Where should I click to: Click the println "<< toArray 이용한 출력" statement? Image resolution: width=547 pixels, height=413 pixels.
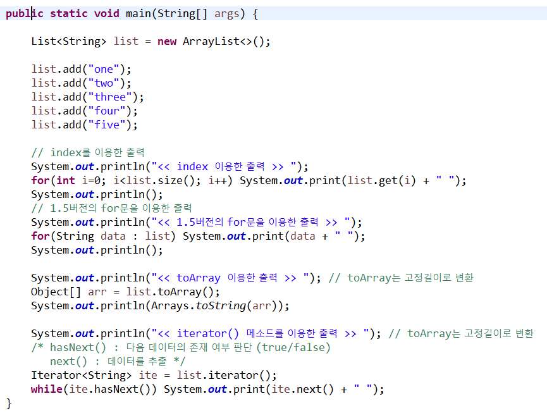(x=176, y=278)
